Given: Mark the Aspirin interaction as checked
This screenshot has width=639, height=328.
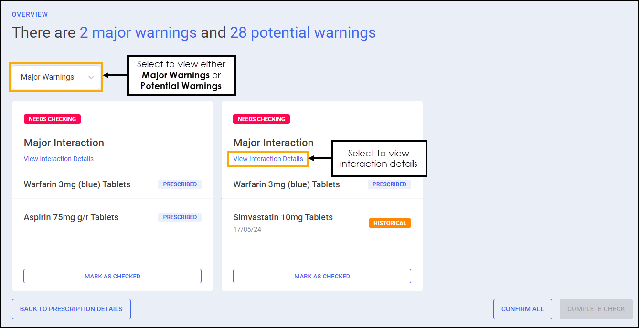Looking at the screenshot, I should click(112, 276).
